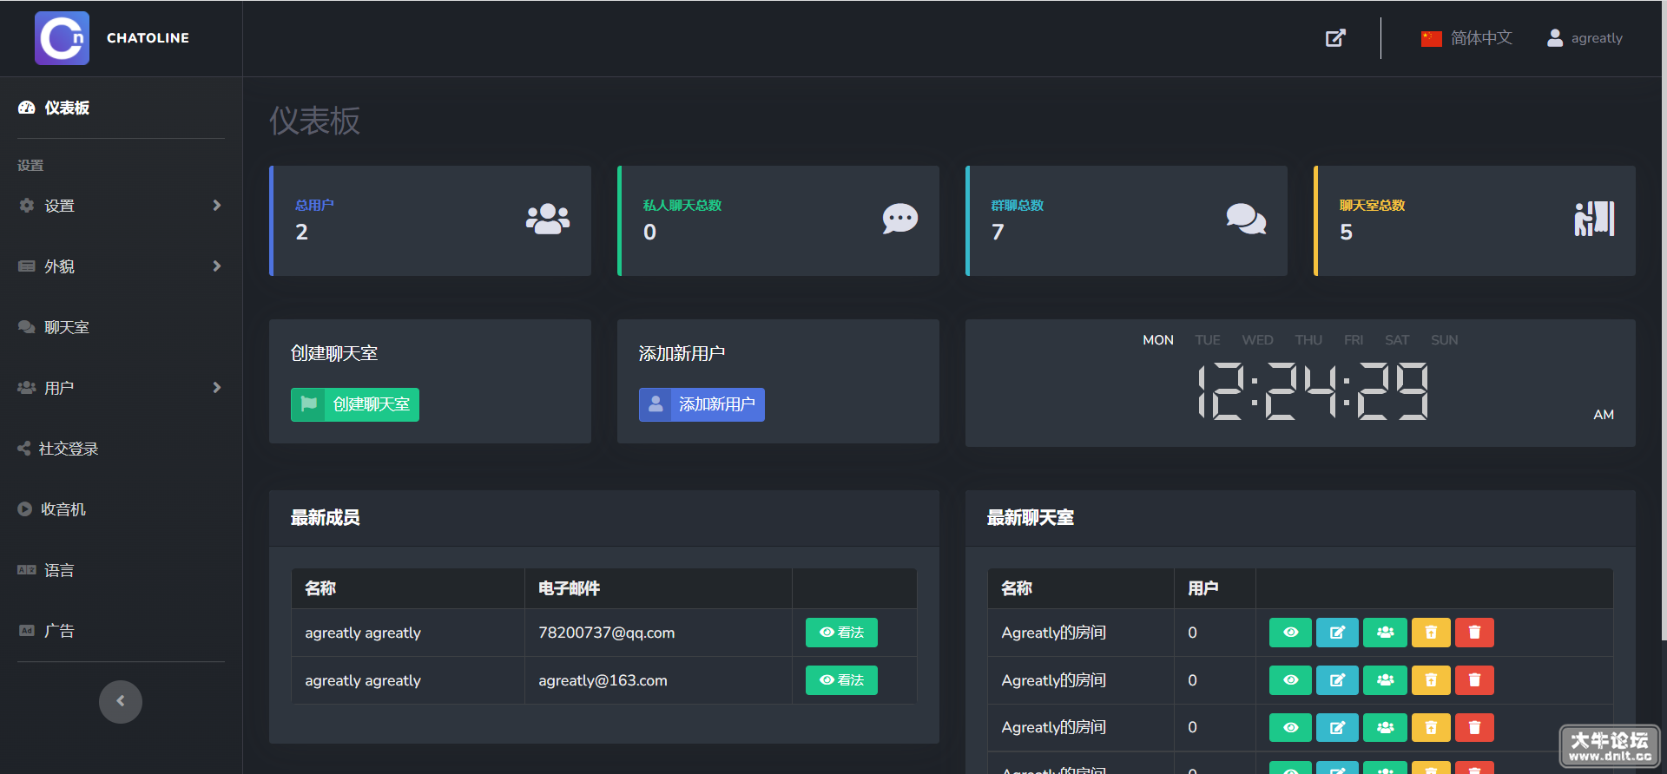Viewport: 1667px width, 774px height.
Task: Click the blue 添加新用户 button
Action: [702, 404]
